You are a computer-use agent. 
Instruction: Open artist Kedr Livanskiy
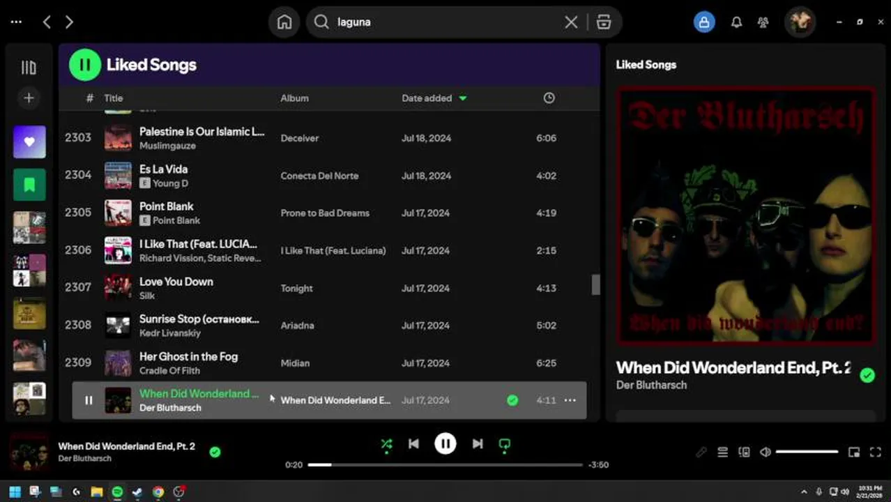click(170, 333)
